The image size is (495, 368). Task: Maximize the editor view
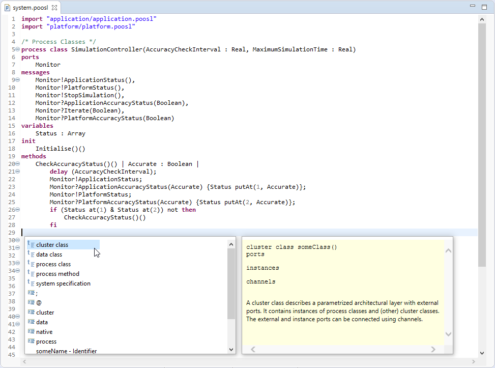pos(484,7)
